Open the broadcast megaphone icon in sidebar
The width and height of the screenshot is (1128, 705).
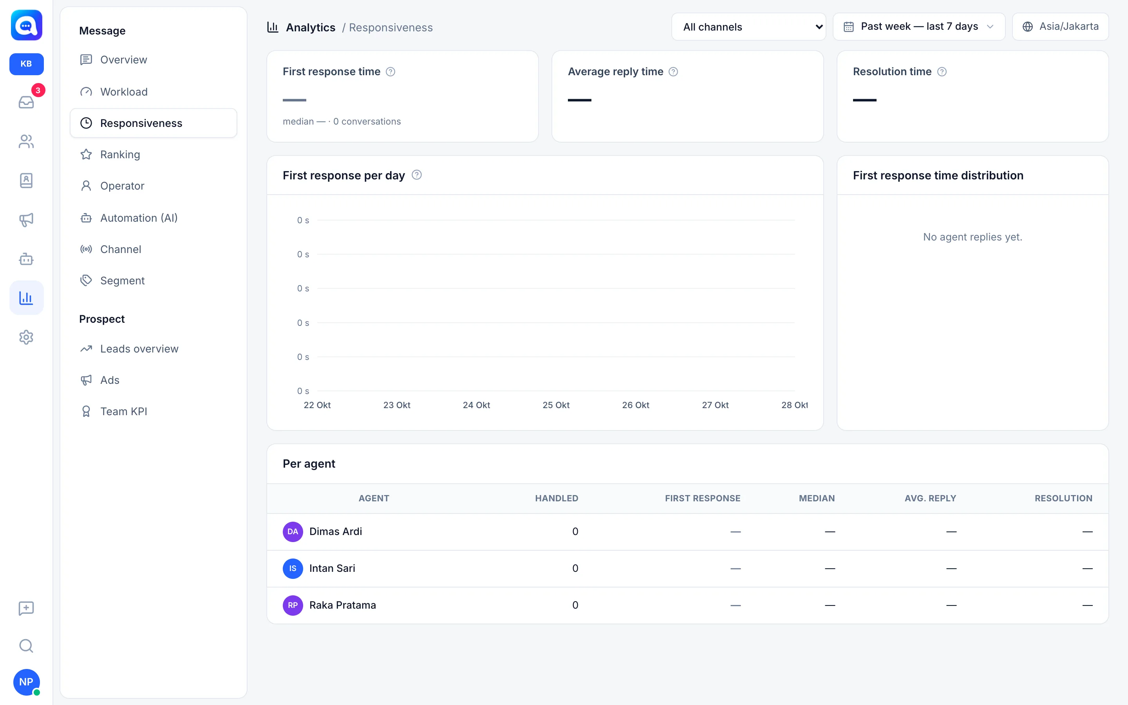(x=27, y=220)
